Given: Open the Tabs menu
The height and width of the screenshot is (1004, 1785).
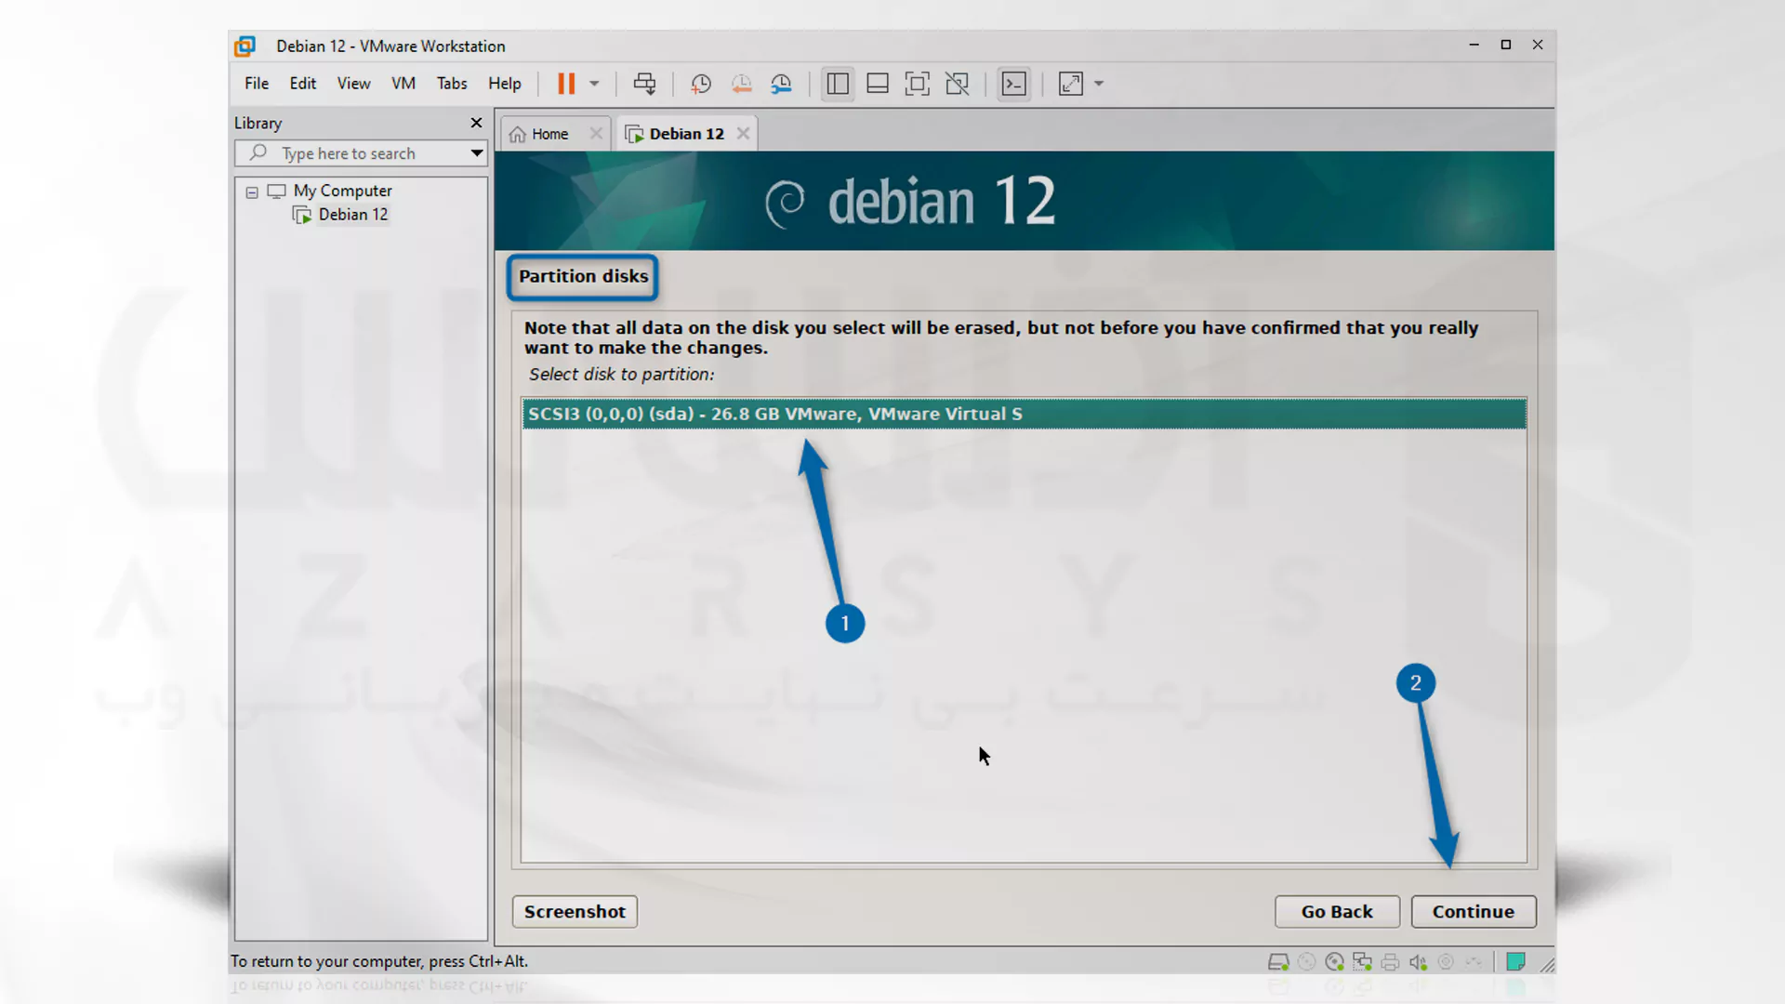Looking at the screenshot, I should (x=452, y=84).
